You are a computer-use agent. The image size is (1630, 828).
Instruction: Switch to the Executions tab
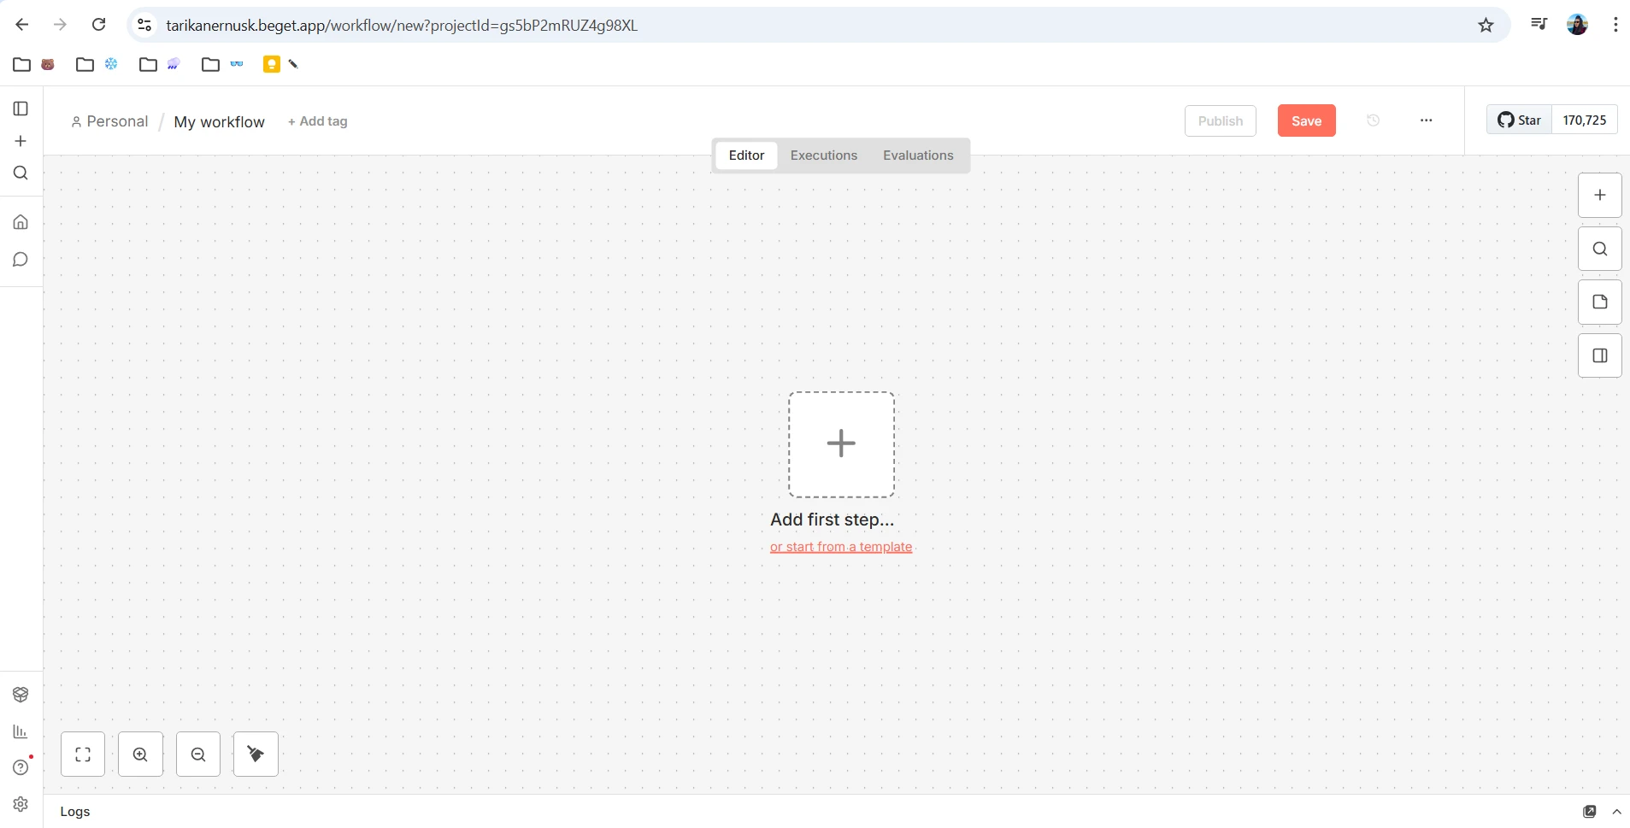[823, 156]
